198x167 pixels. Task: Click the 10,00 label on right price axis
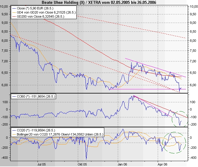point(194,6)
